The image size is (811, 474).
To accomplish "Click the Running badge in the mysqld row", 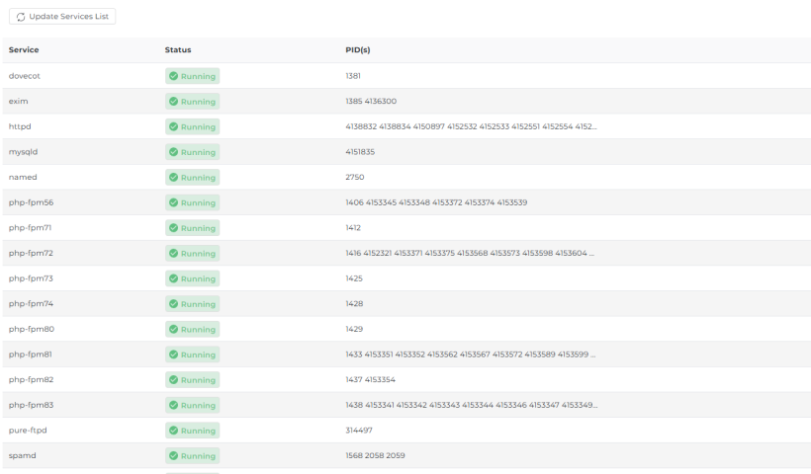I will [x=193, y=152].
